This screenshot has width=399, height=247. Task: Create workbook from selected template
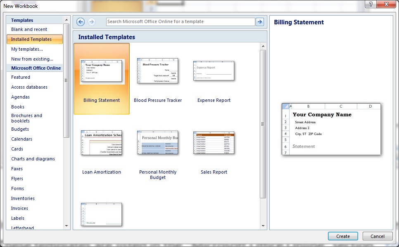click(343, 236)
